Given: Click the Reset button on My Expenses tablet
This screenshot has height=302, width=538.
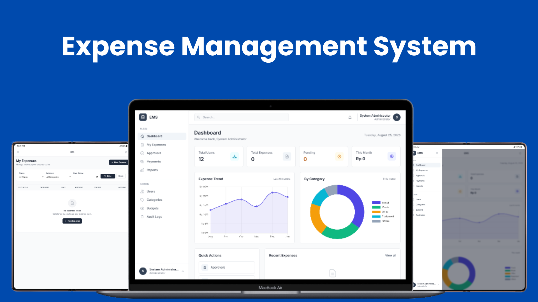Looking at the screenshot, I should pyautogui.click(x=121, y=176).
